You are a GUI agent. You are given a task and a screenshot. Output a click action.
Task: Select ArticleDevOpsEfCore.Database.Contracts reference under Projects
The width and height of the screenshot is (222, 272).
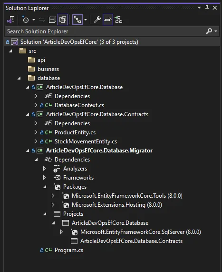point(131,241)
